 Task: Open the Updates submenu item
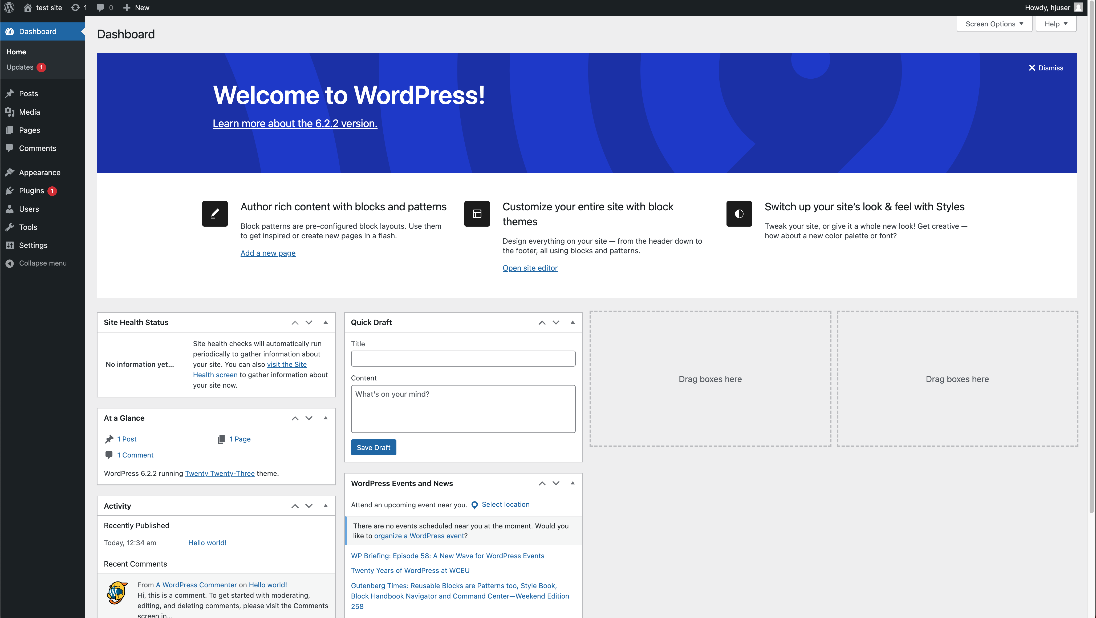pos(20,67)
